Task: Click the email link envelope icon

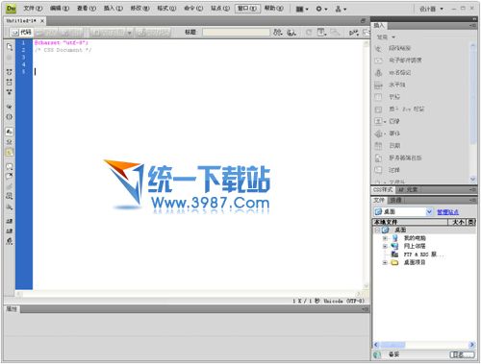Action: click(x=378, y=61)
